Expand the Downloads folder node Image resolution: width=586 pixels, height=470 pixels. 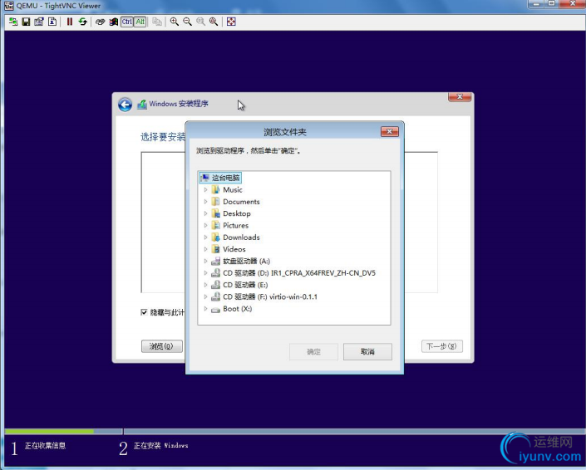coord(205,237)
